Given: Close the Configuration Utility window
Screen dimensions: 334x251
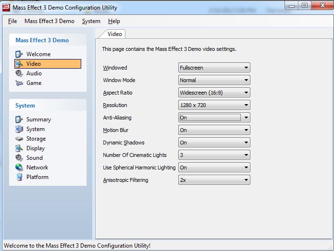Looking at the screenshot, I should (322, 6).
